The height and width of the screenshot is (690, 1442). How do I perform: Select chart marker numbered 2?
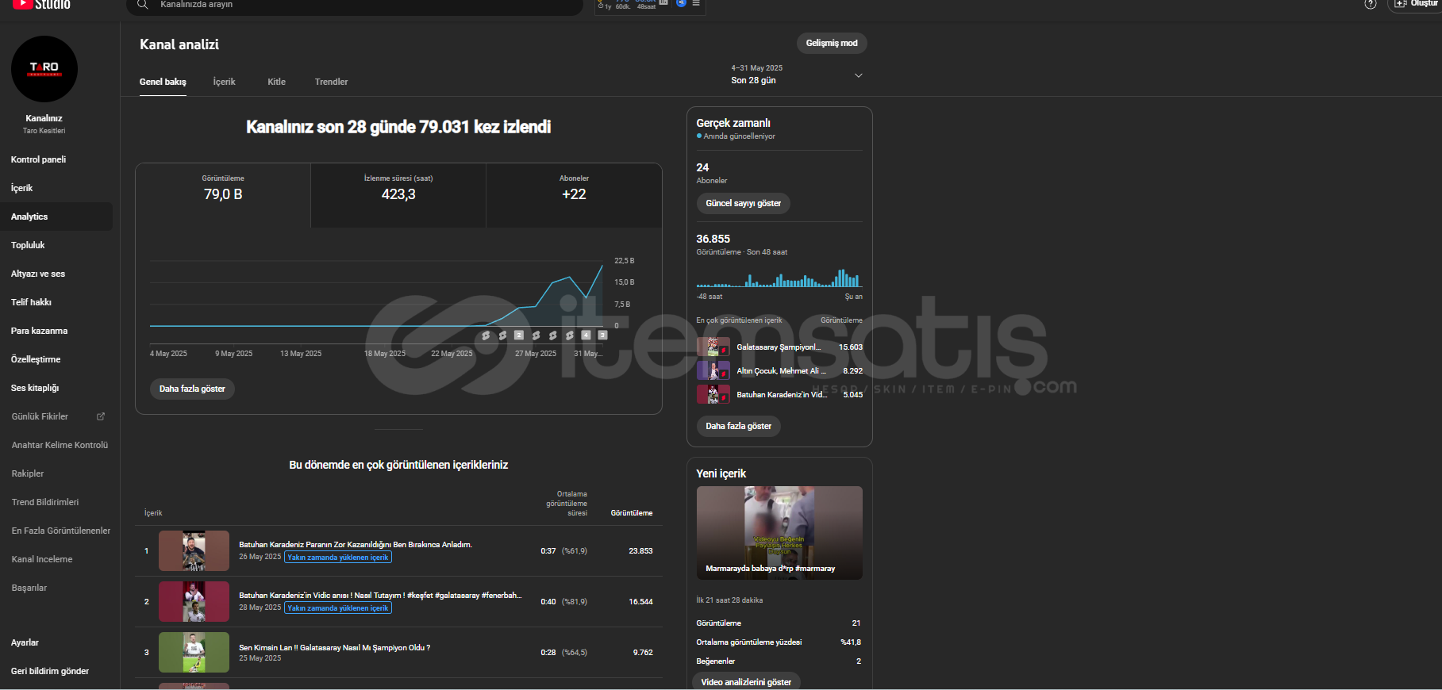518,335
